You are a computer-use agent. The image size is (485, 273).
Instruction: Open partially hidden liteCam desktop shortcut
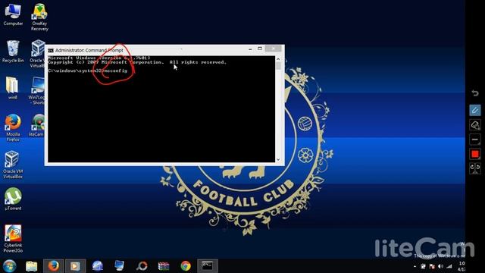(37, 125)
